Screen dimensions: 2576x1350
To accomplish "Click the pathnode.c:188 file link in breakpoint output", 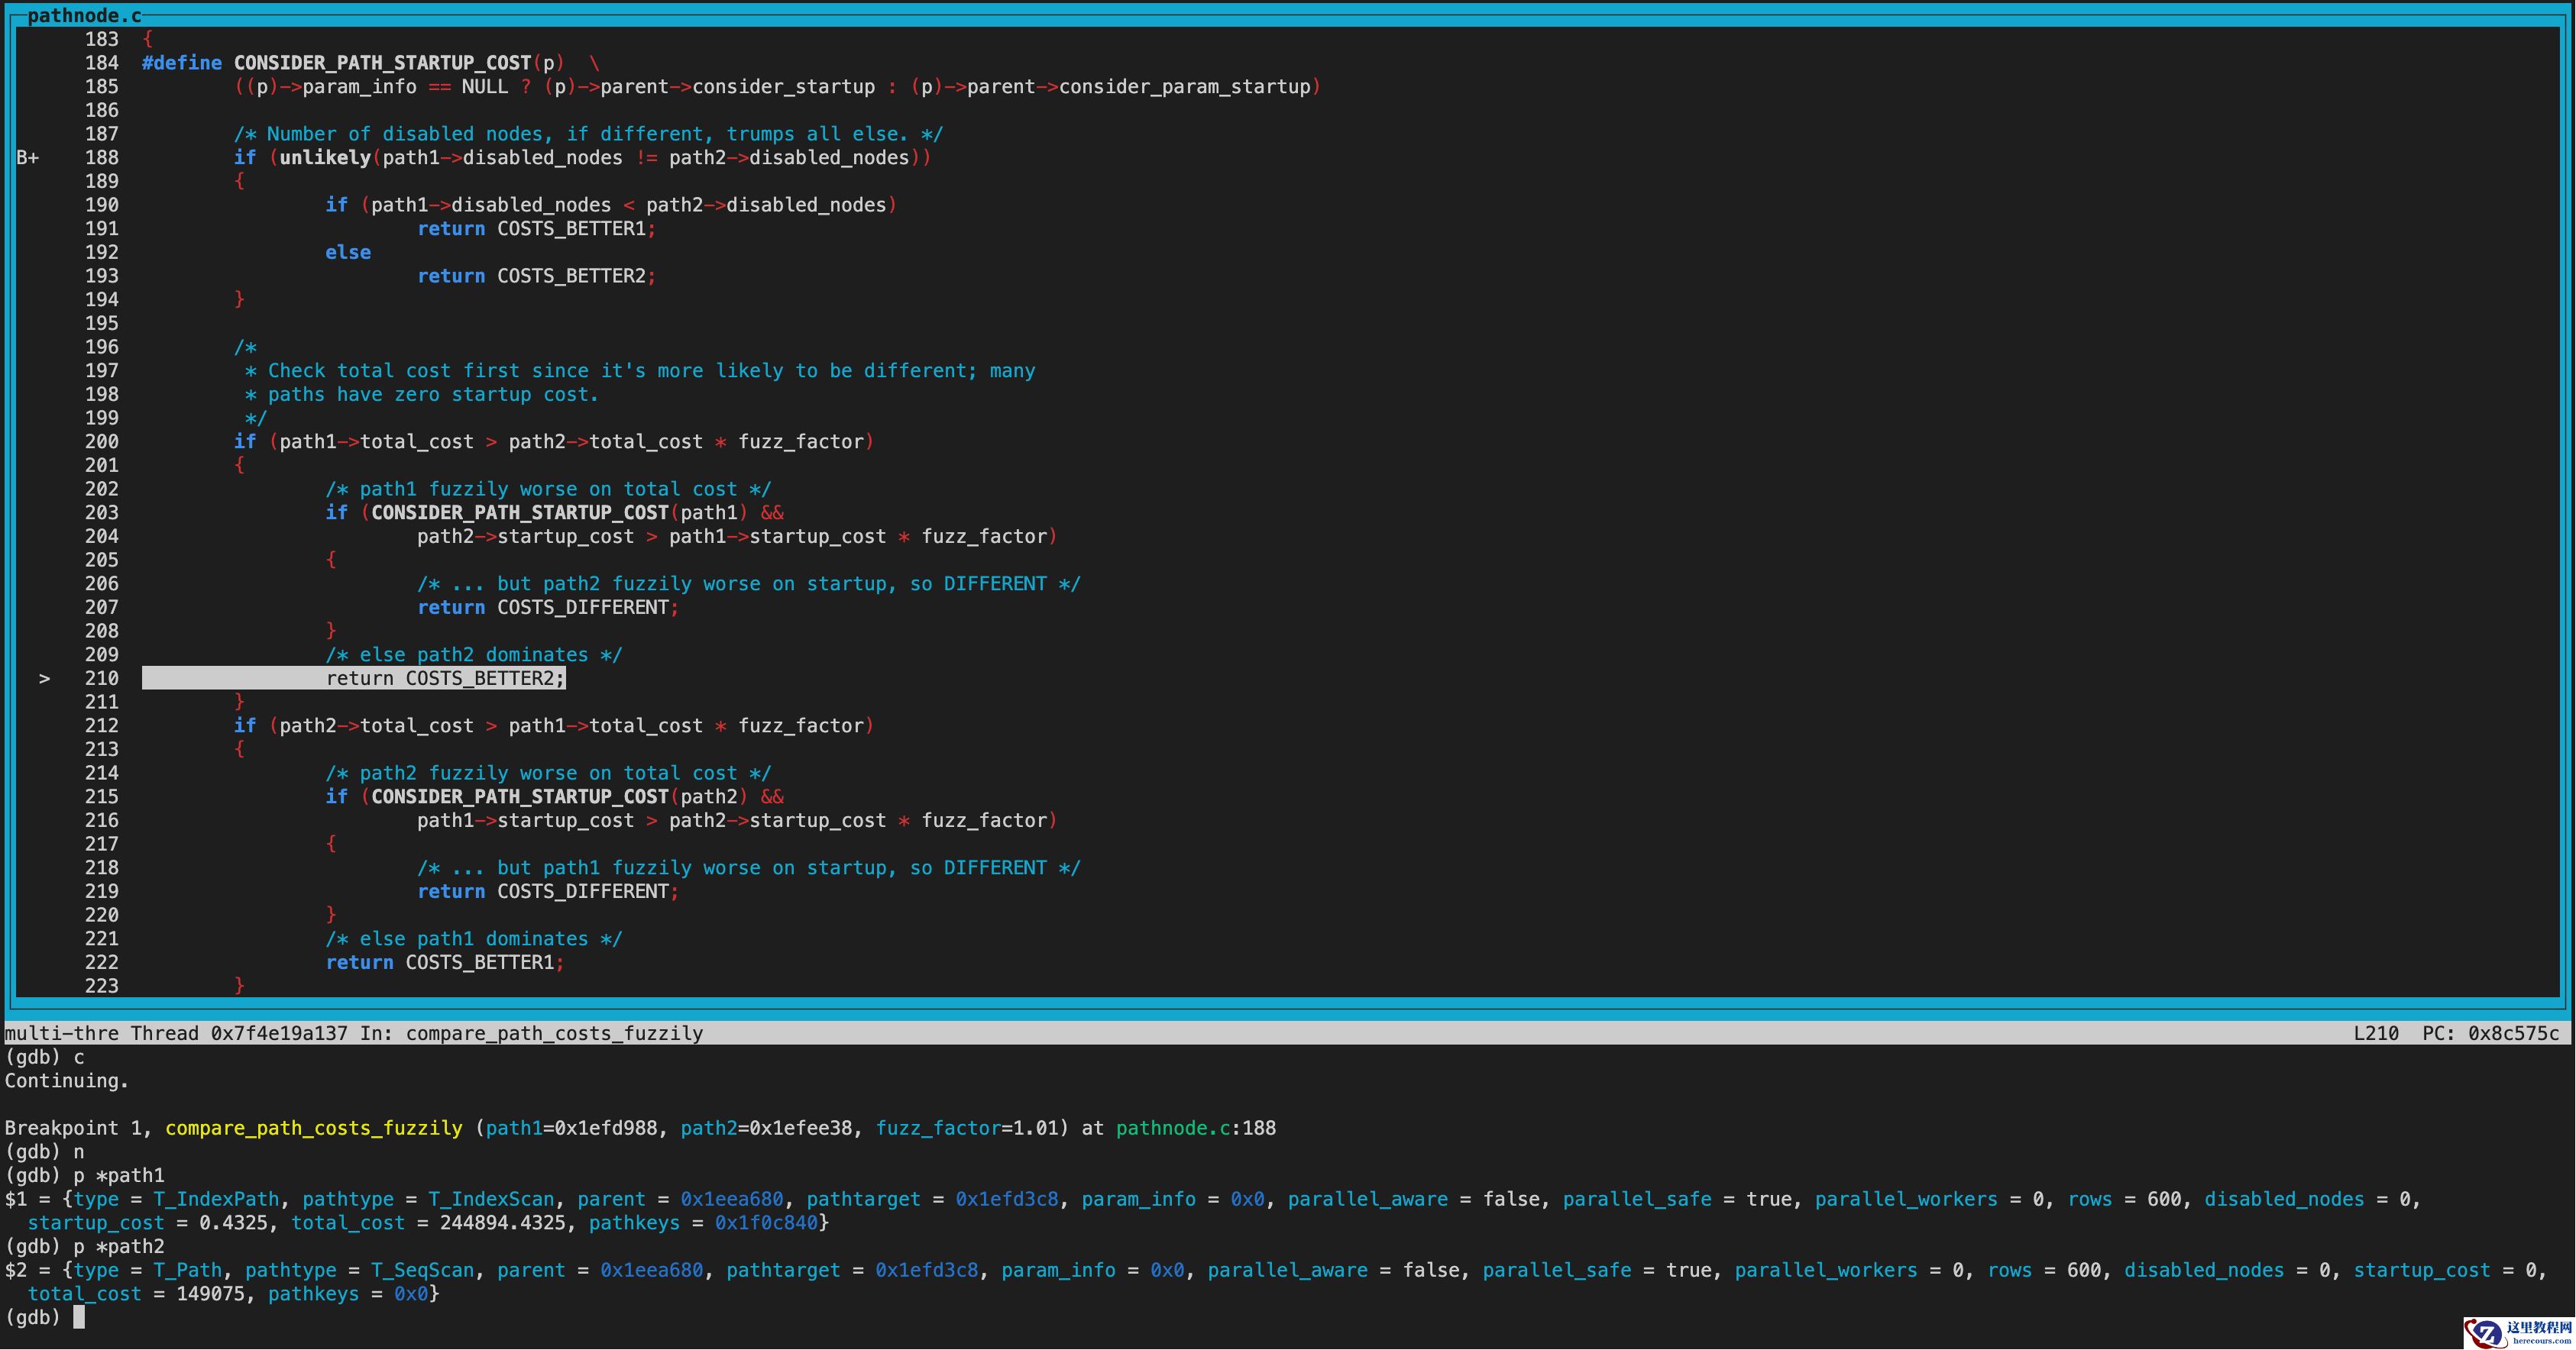I will click(1195, 1128).
